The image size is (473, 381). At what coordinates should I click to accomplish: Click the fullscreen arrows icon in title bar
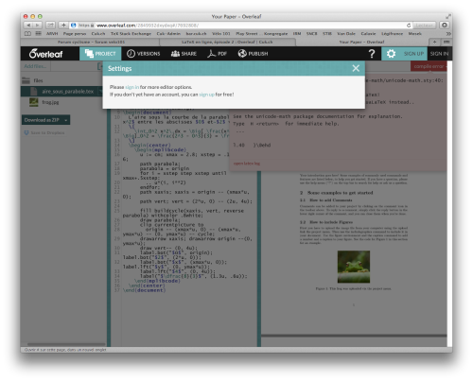tap(448, 16)
